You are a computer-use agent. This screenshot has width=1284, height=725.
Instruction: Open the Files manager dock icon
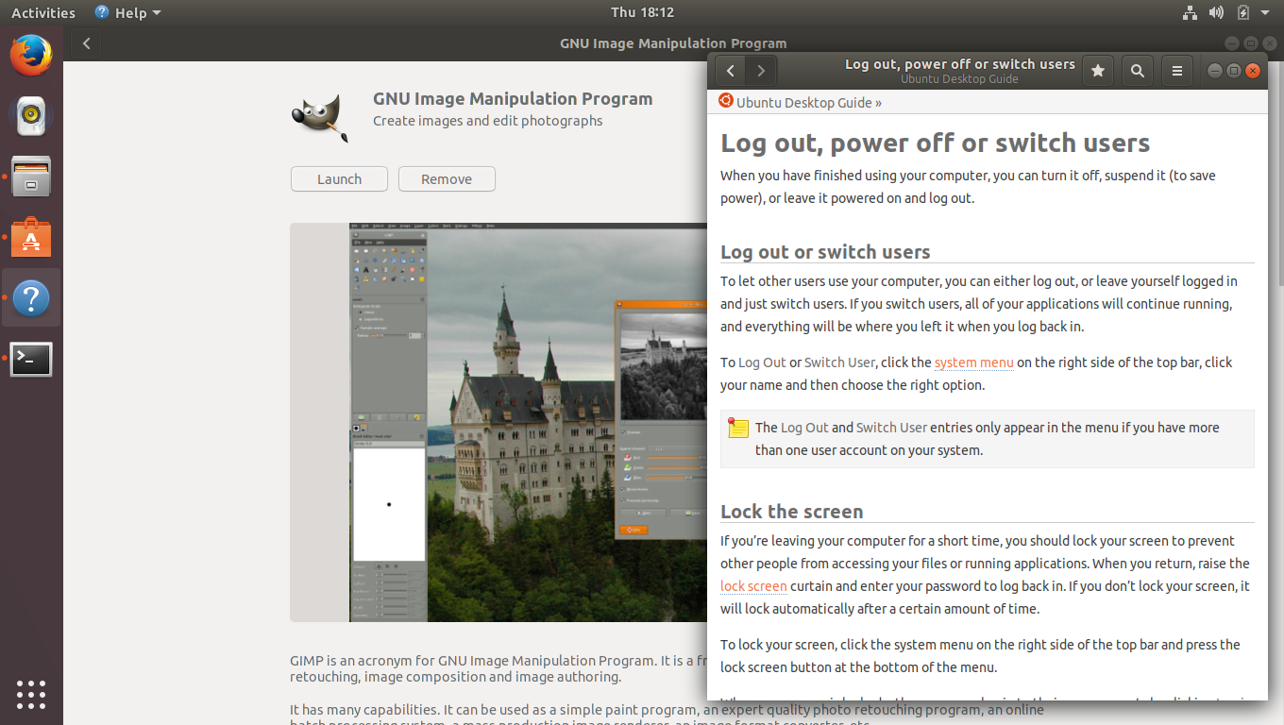(31, 177)
